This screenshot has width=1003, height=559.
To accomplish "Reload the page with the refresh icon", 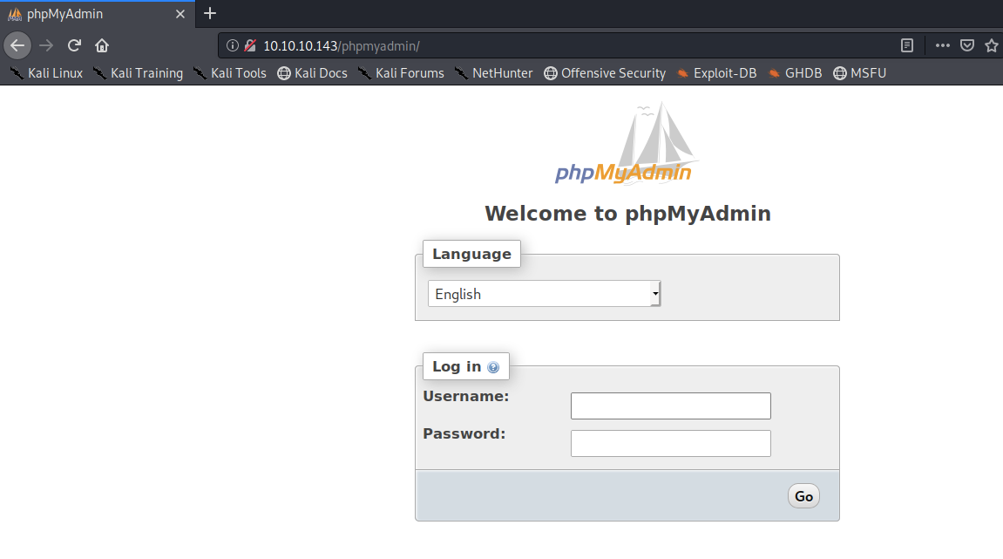I will (75, 45).
